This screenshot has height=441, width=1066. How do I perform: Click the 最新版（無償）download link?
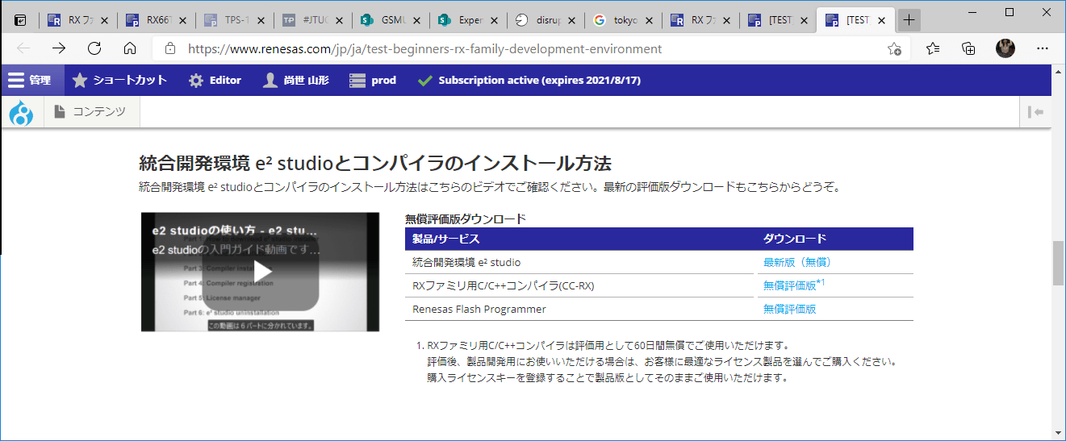(x=797, y=262)
